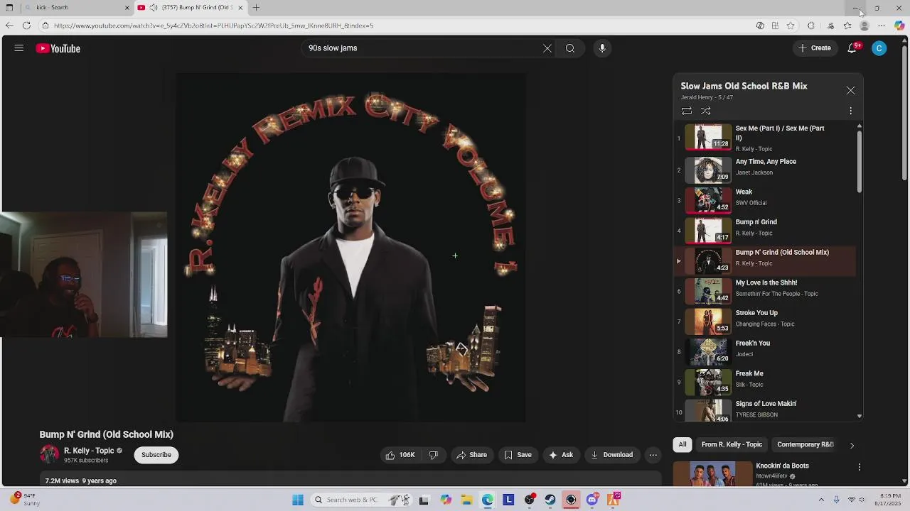Open Copilot in browser sidebar
The image size is (910, 511).
[899, 26]
